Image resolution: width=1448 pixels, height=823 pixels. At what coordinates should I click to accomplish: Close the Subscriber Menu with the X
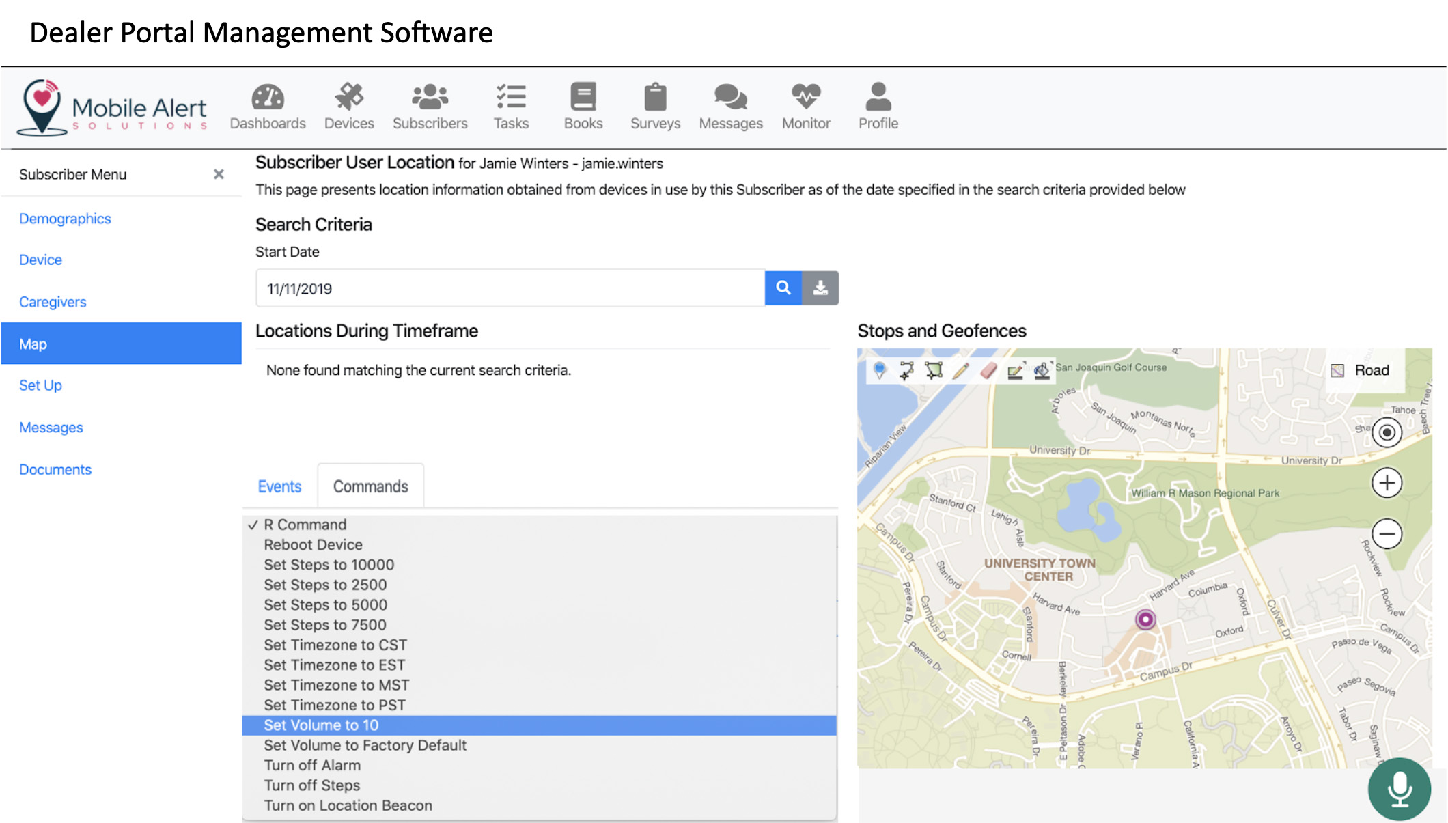click(x=219, y=174)
